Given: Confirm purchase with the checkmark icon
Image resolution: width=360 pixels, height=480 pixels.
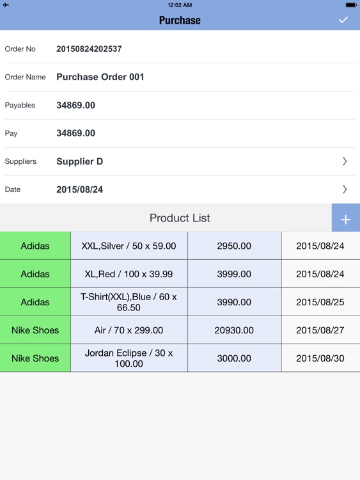Looking at the screenshot, I should tap(343, 20).
